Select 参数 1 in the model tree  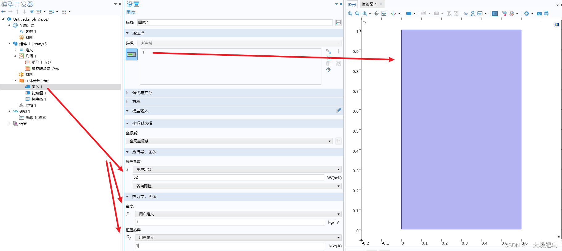coord(31,32)
